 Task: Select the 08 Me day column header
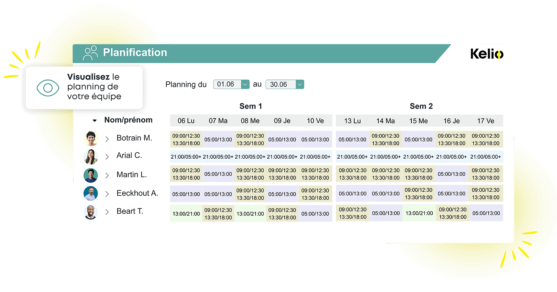click(250, 121)
